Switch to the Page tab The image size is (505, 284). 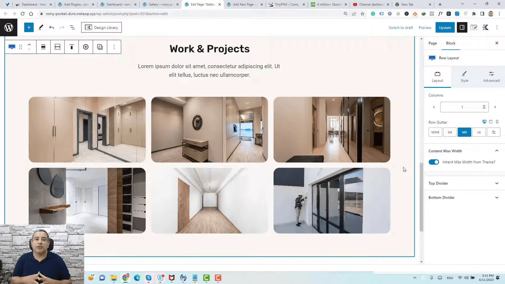[433, 43]
